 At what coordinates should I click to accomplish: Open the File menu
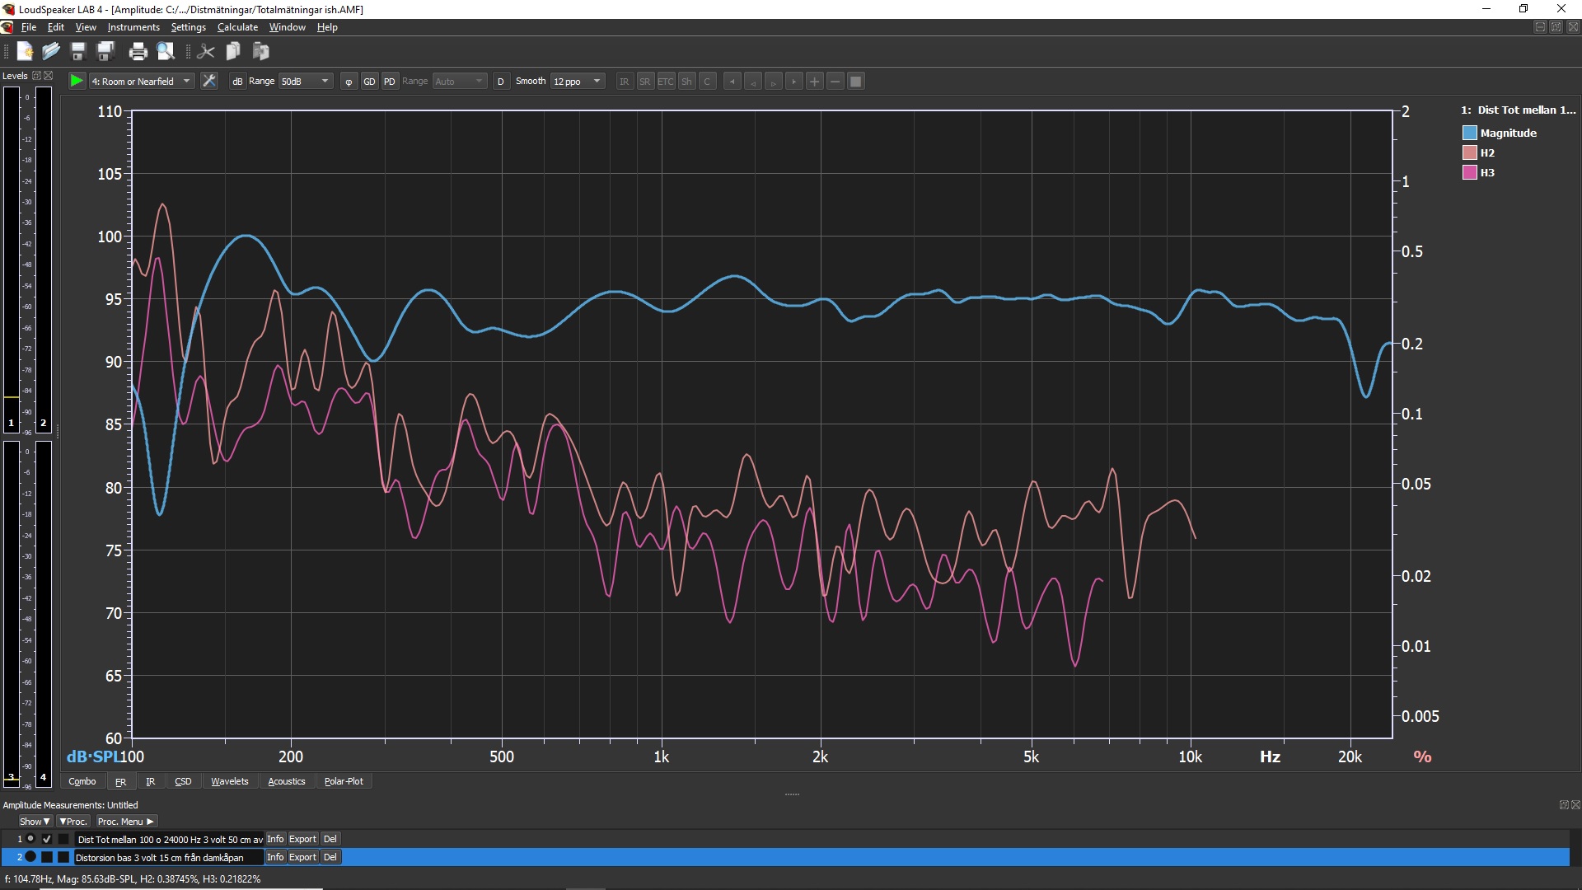coord(29,27)
